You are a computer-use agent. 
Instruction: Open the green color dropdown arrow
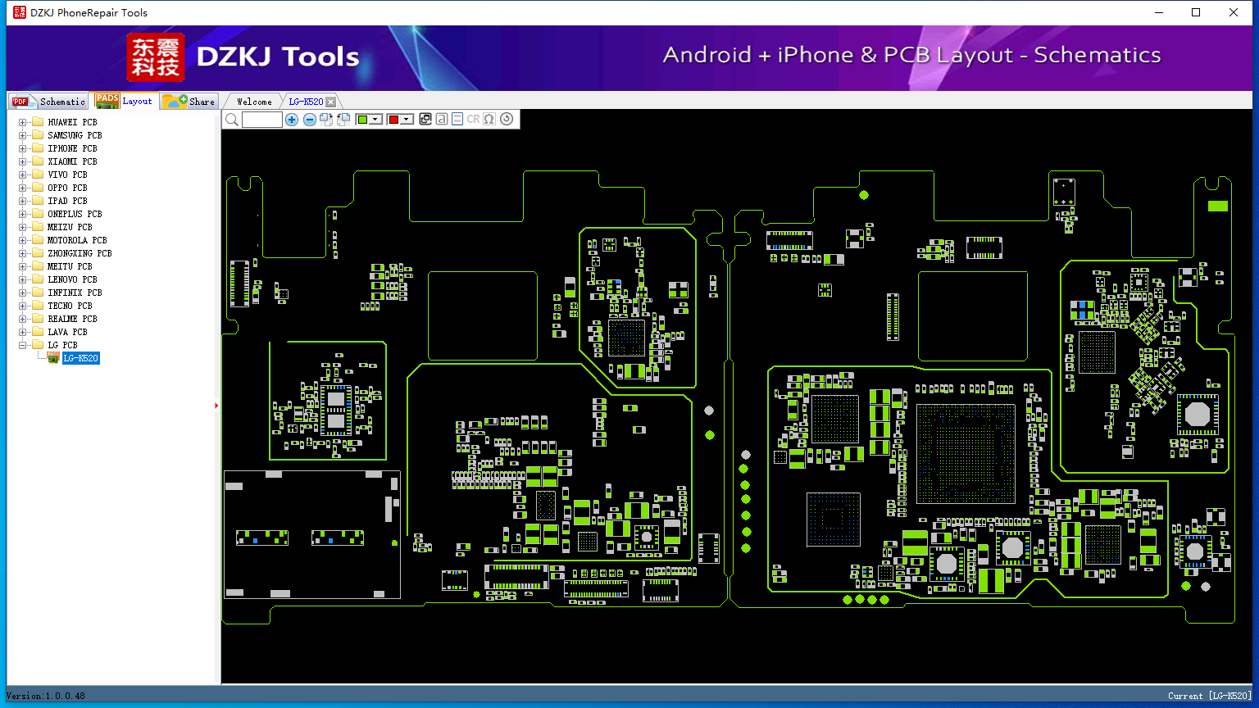(375, 120)
